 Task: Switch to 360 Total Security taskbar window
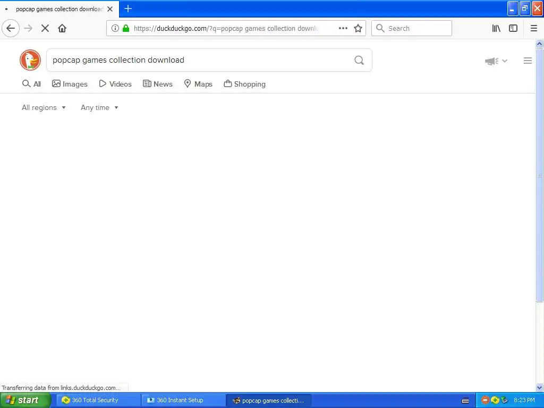98,400
